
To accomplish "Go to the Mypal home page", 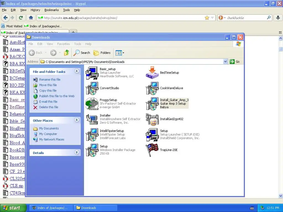I will click(x=31, y=18).
